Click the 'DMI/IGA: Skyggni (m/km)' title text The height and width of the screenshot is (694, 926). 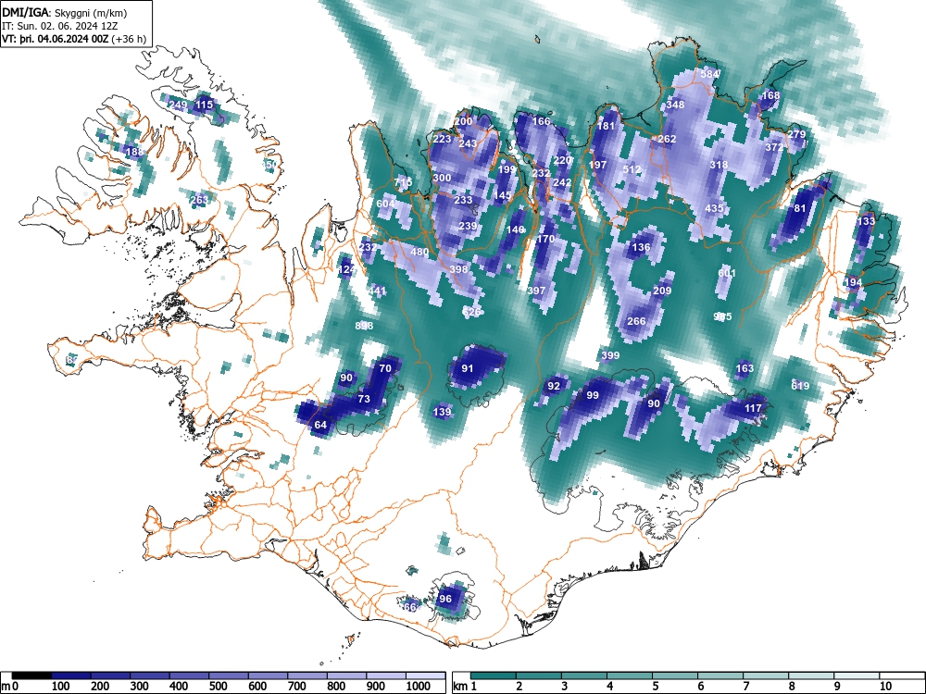pos(65,12)
